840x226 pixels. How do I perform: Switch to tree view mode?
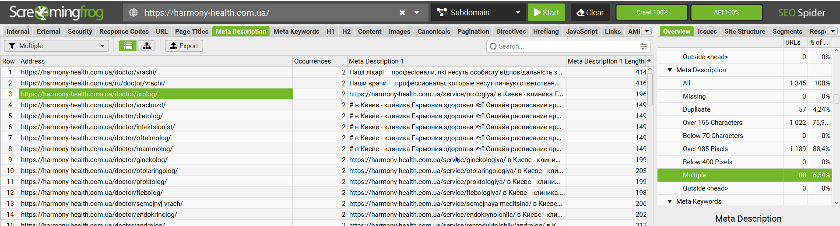click(x=147, y=46)
